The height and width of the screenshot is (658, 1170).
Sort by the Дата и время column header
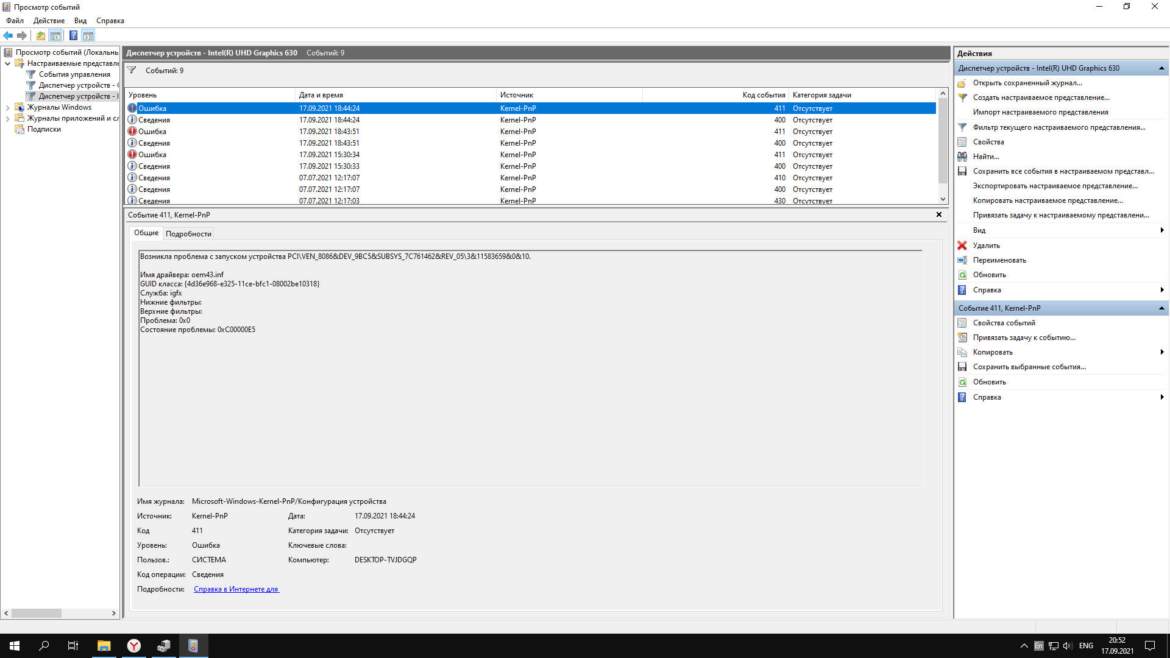point(395,95)
